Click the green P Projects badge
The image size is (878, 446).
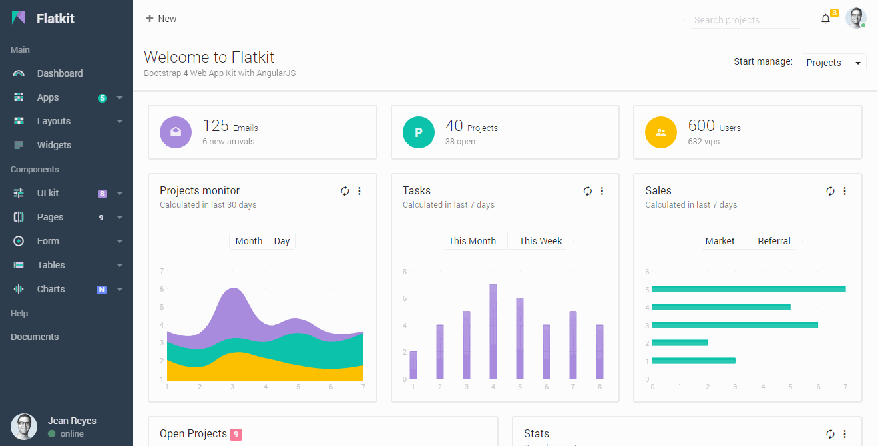point(418,132)
